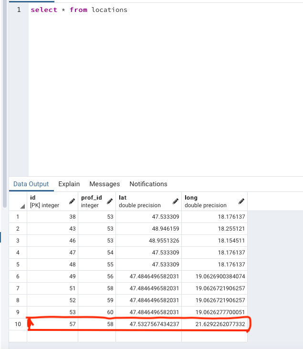The width and height of the screenshot is (303, 349).
Task: Select row number 3 header
Action: point(18,241)
